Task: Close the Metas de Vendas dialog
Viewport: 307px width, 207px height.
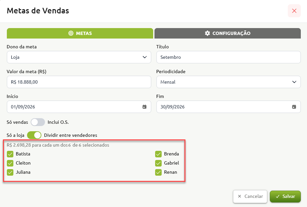Action: point(294,11)
